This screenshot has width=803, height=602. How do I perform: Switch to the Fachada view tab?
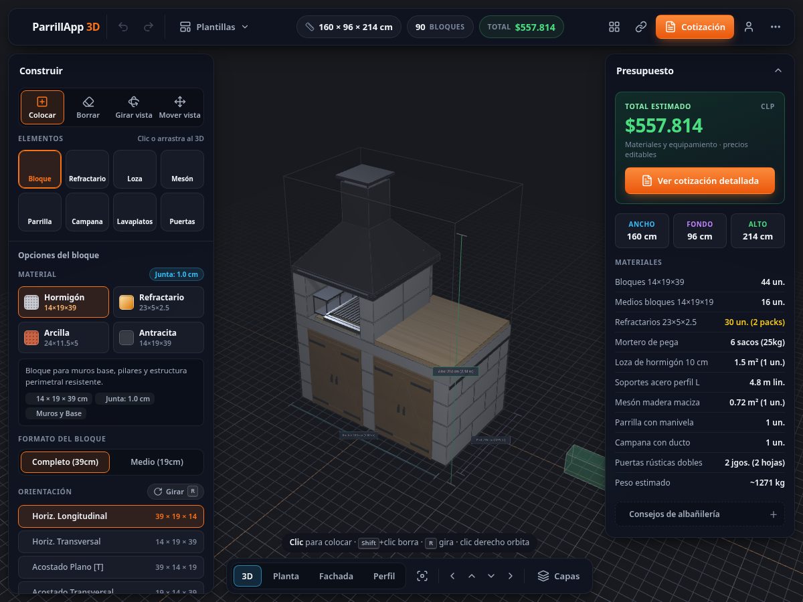click(x=336, y=576)
